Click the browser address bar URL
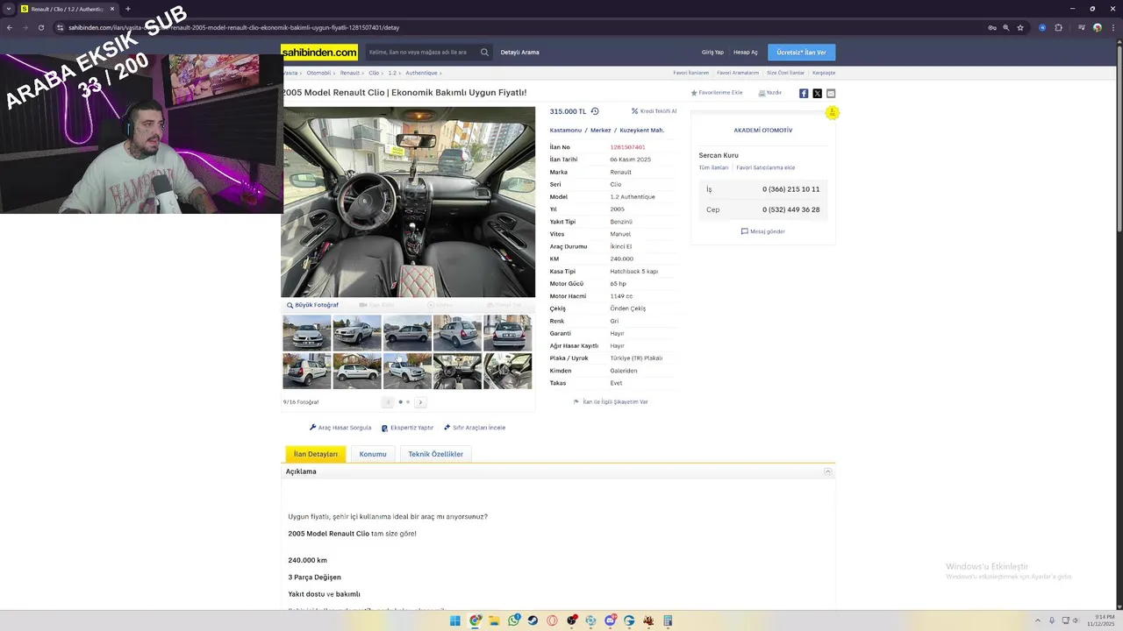Image resolution: width=1123 pixels, height=631 pixels. coord(233,27)
